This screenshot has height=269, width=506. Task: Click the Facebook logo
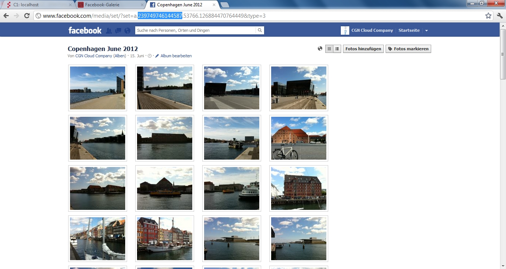(85, 30)
